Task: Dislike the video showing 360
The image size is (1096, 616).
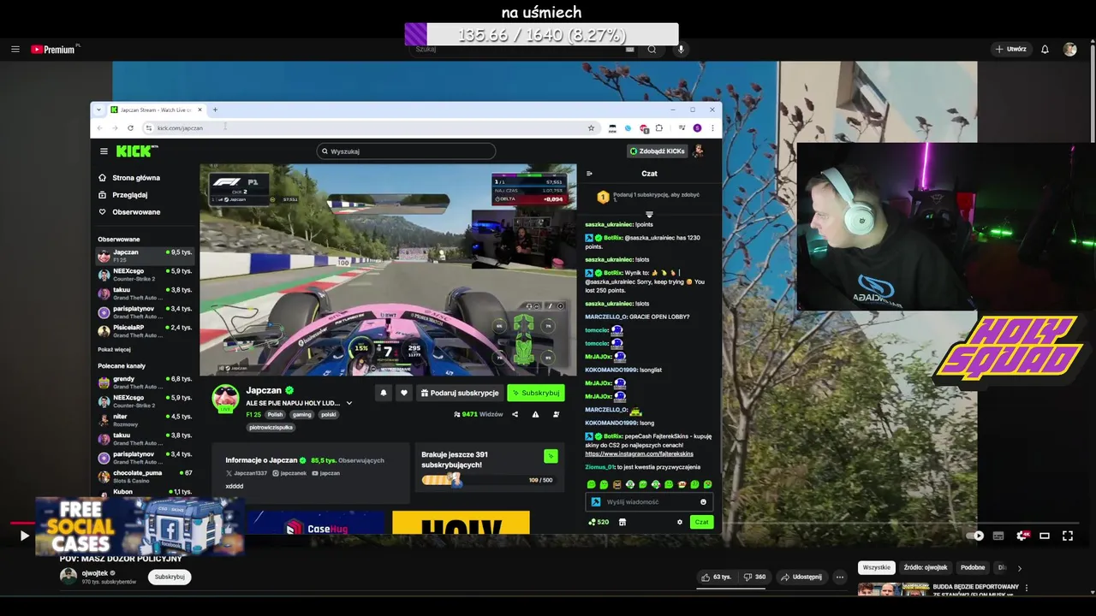Action: [754, 577]
